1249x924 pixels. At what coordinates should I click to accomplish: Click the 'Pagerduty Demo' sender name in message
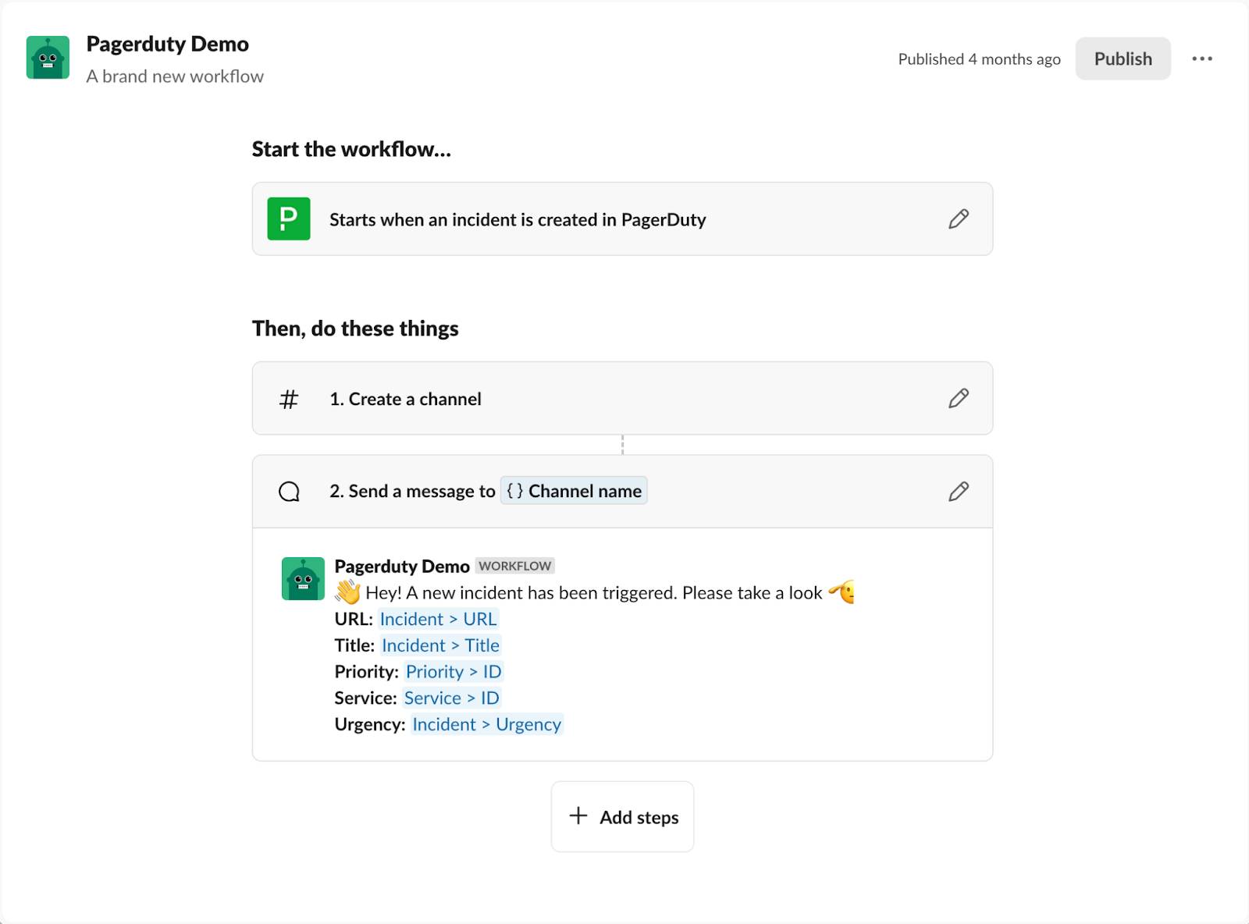coord(402,566)
